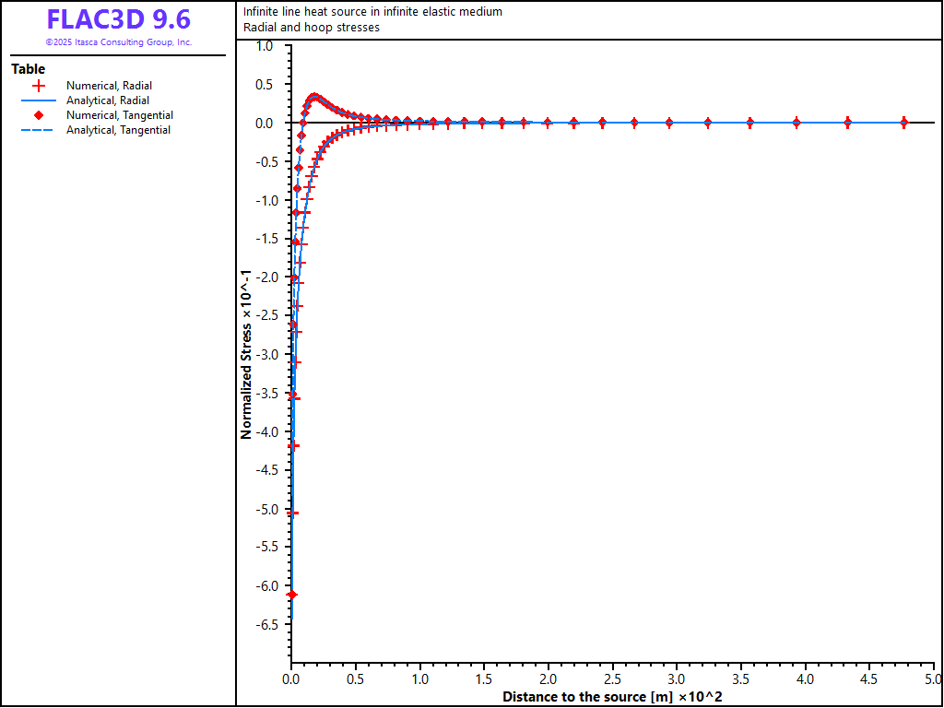The width and height of the screenshot is (944, 708).
Task: Select the 'Analytical, Radial' legend label
Action: (108, 100)
